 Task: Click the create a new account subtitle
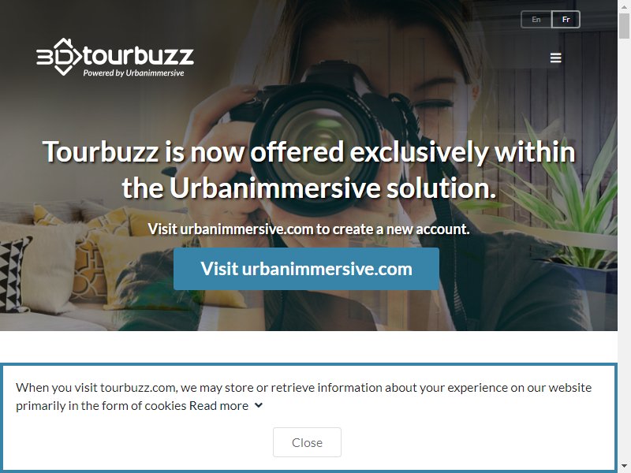click(x=308, y=229)
